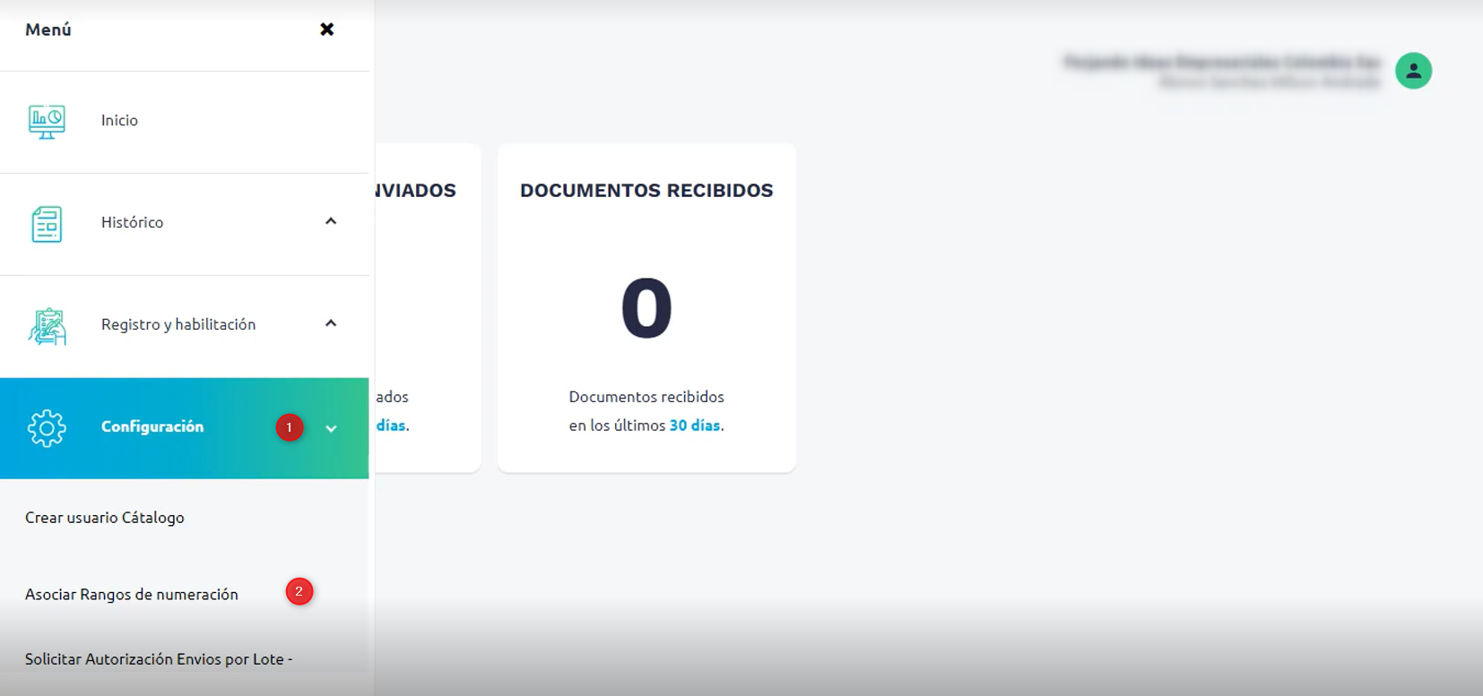Collapse the Configuración section chevron
Screen dimensions: 1483x696
pyautogui.click(x=331, y=429)
